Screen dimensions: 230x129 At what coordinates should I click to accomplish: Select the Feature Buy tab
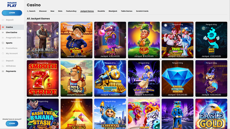[x=71, y=11]
